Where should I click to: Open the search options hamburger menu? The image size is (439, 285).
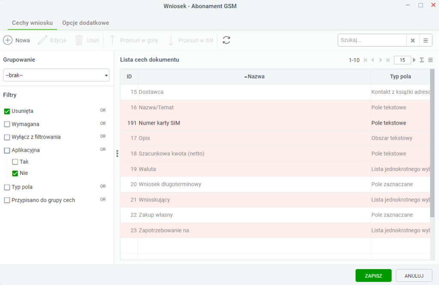426,40
